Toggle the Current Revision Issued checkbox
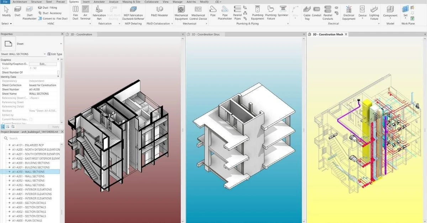427x223 pixels. pos(31,119)
